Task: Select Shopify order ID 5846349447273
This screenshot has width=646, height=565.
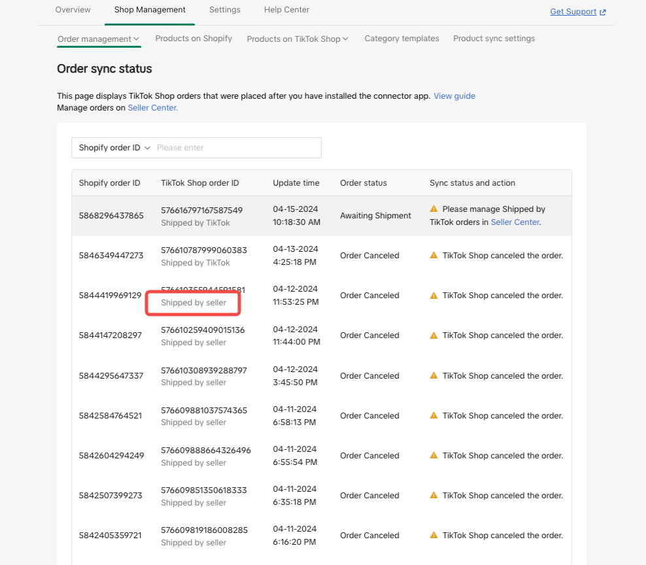Action: pos(111,256)
